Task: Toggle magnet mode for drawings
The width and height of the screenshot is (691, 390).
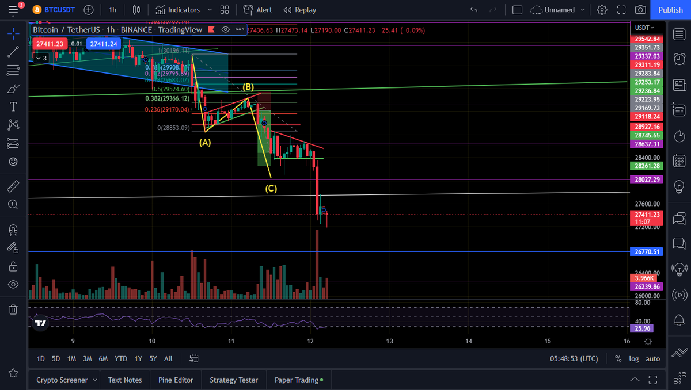Action: [13, 230]
